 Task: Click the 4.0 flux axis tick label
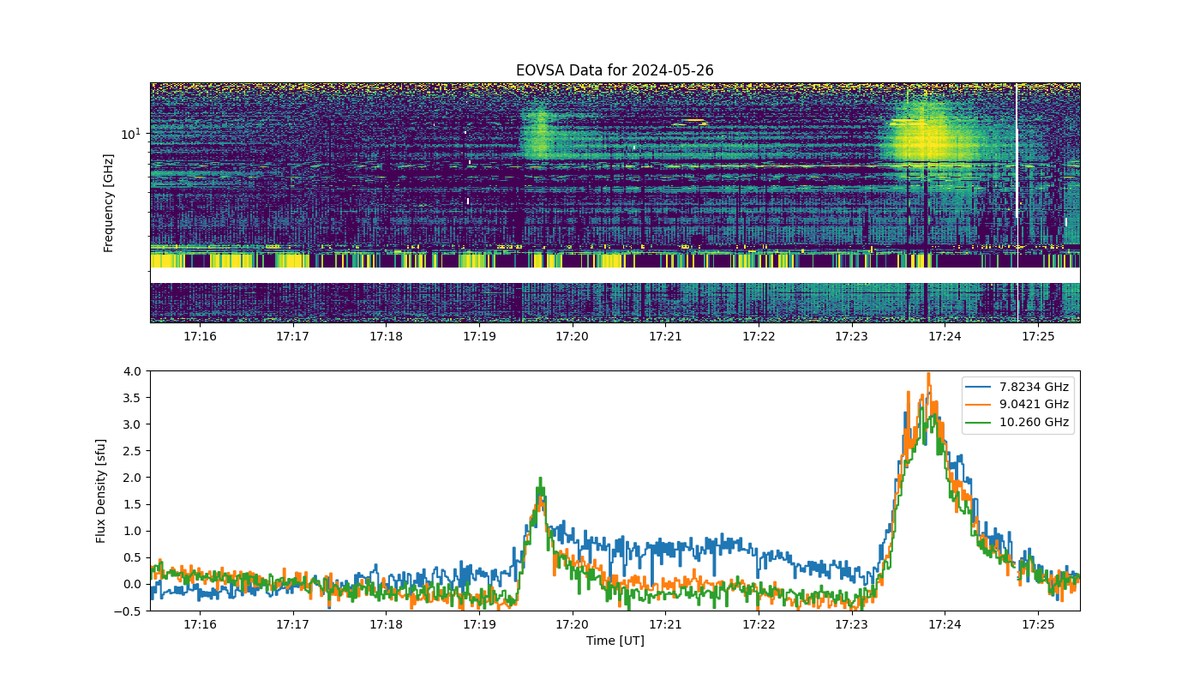(x=134, y=370)
